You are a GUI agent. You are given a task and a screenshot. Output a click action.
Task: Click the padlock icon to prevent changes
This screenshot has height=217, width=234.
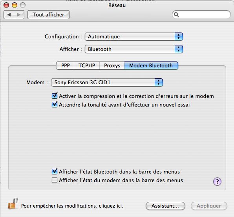pyautogui.click(x=13, y=203)
